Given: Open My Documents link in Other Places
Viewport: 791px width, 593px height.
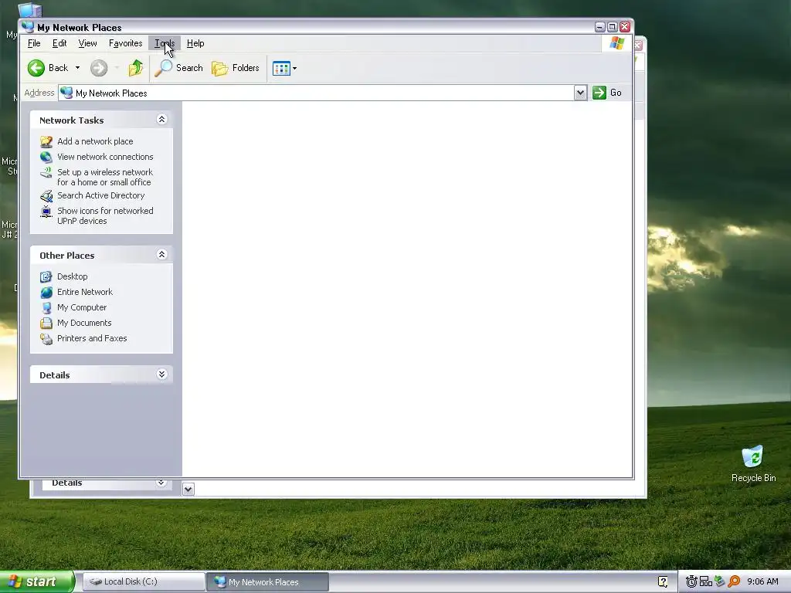Looking at the screenshot, I should click(84, 323).
